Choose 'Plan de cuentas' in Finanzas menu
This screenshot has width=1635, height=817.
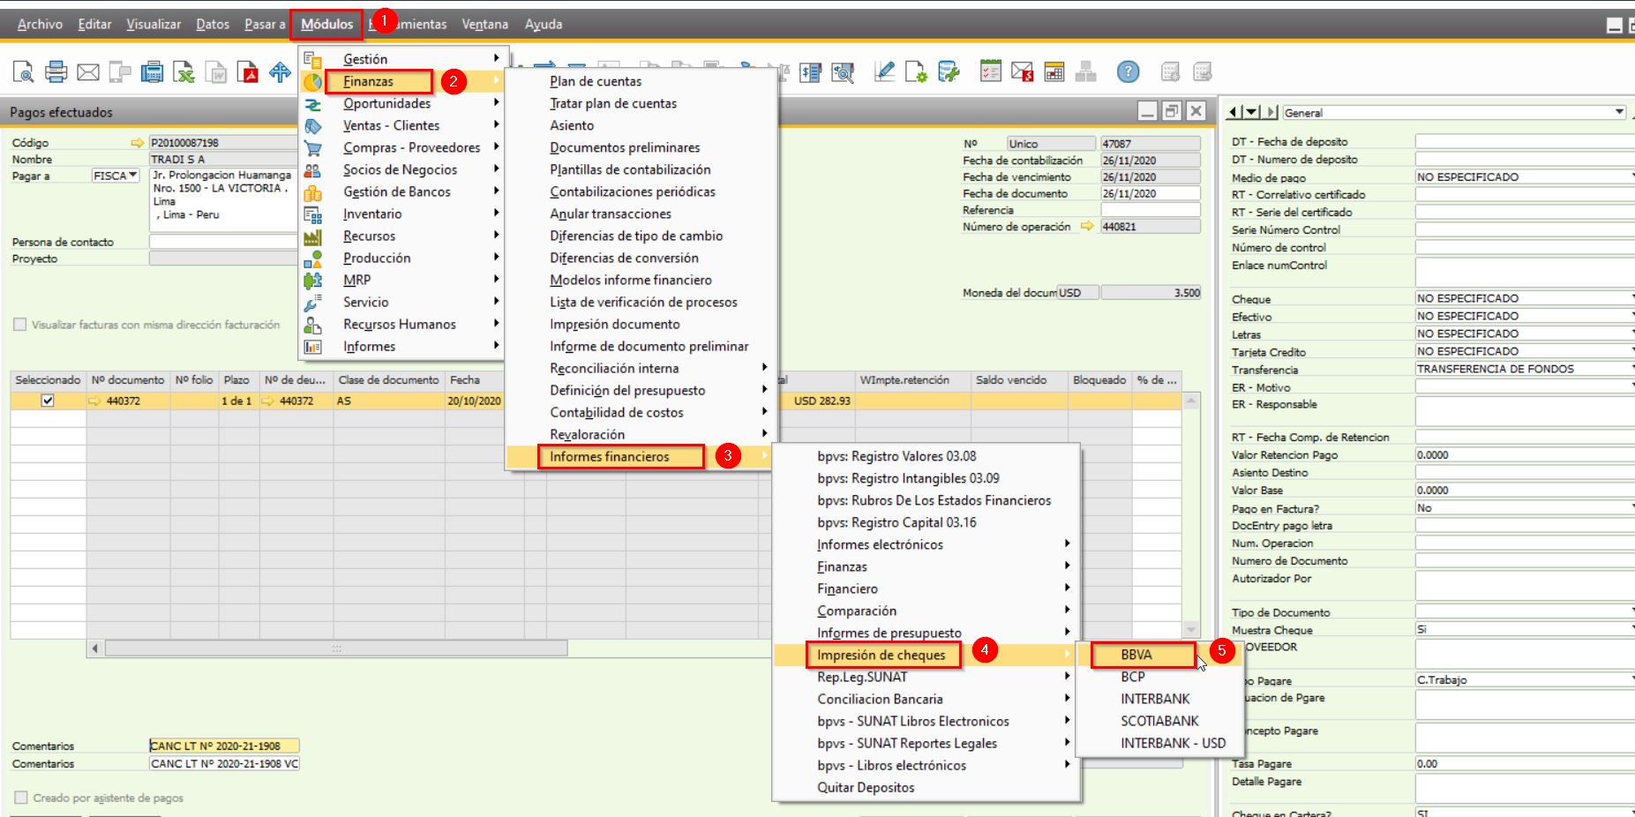point(596,81)
